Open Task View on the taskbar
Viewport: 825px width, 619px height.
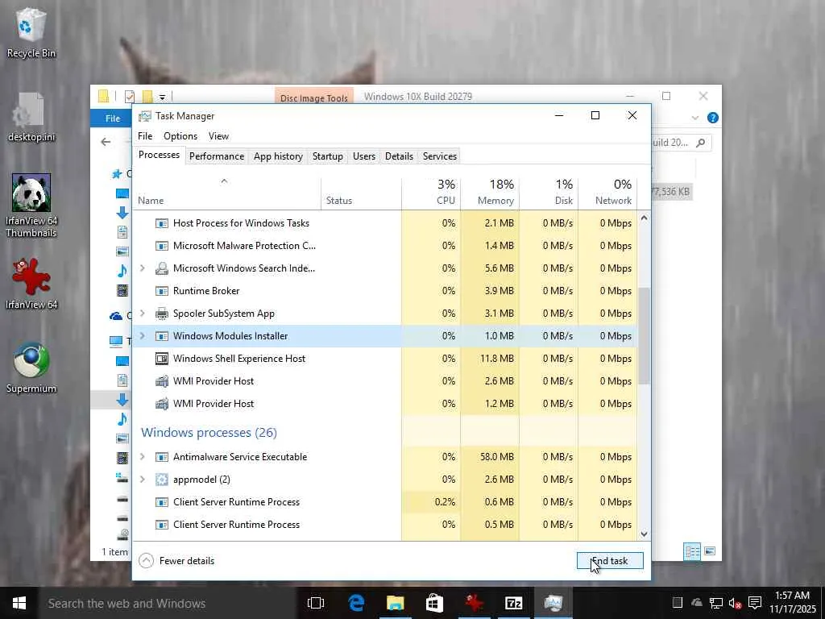316,603
